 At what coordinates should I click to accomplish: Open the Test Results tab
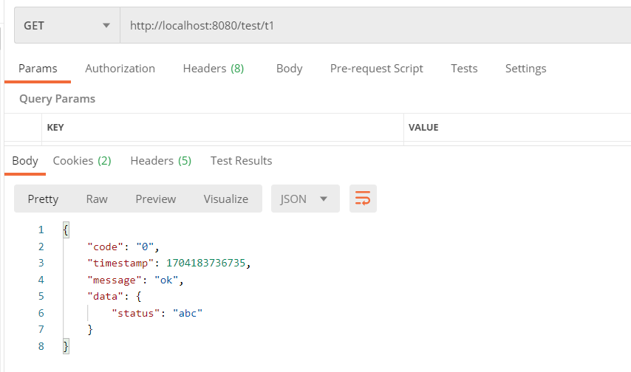[x=241, y=161]
